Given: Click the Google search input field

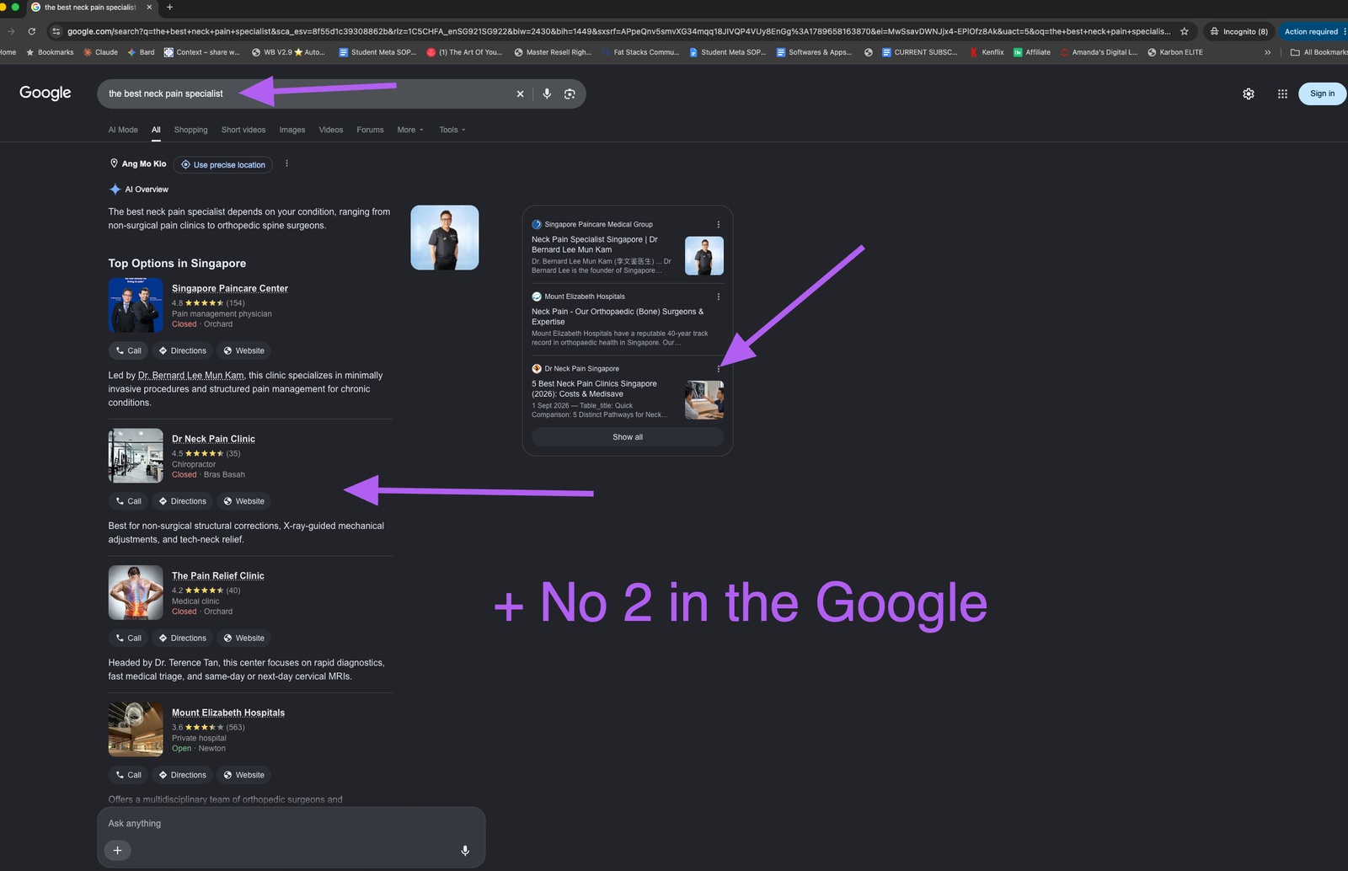Looking at the screenshot, I should tap(308, 94).
